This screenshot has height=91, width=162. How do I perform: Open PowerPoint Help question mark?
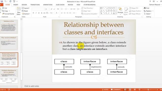coord(150,2)
